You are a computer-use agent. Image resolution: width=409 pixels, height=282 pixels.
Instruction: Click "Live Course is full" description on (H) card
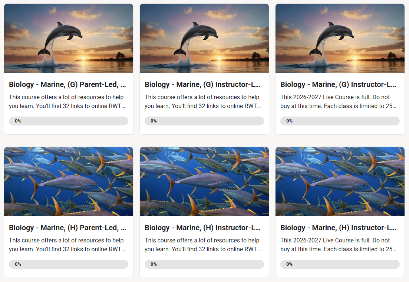pyautogui.click(x=338, y=245)
